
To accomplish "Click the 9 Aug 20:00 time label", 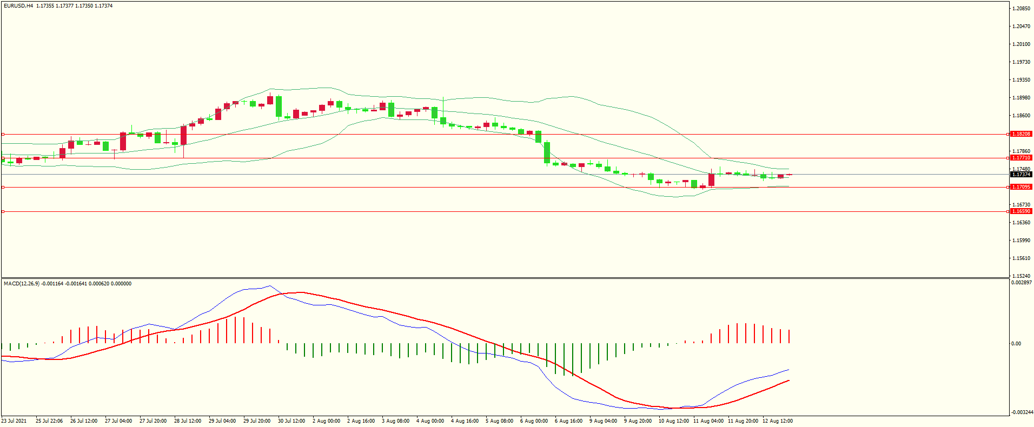I will tap(638, 421).
